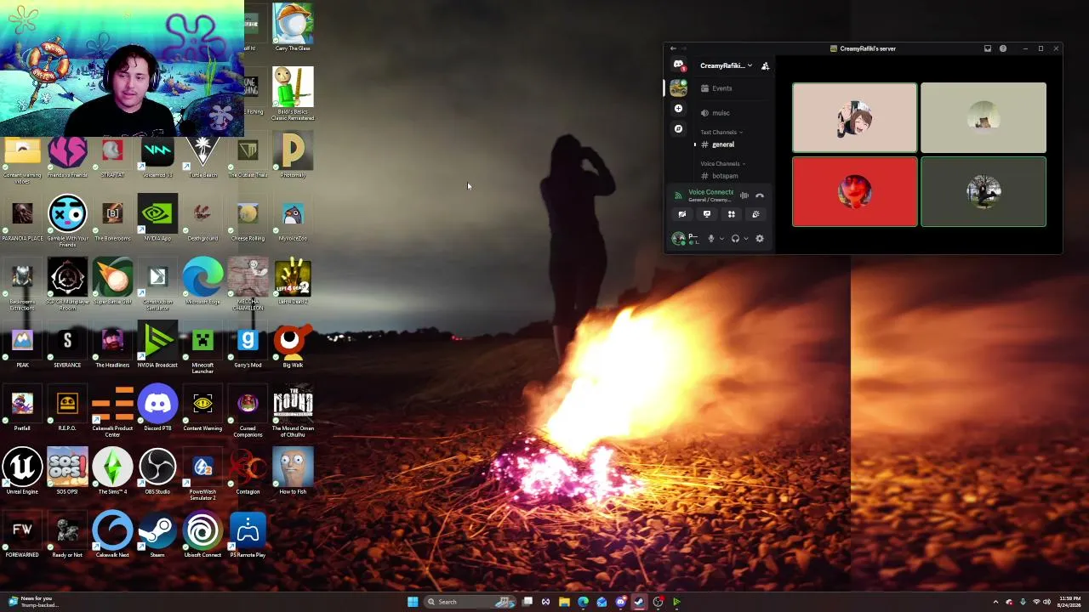Open File Explorer from taskbar
Viewport: 1089px width, 612px height.
pos(564,602)
